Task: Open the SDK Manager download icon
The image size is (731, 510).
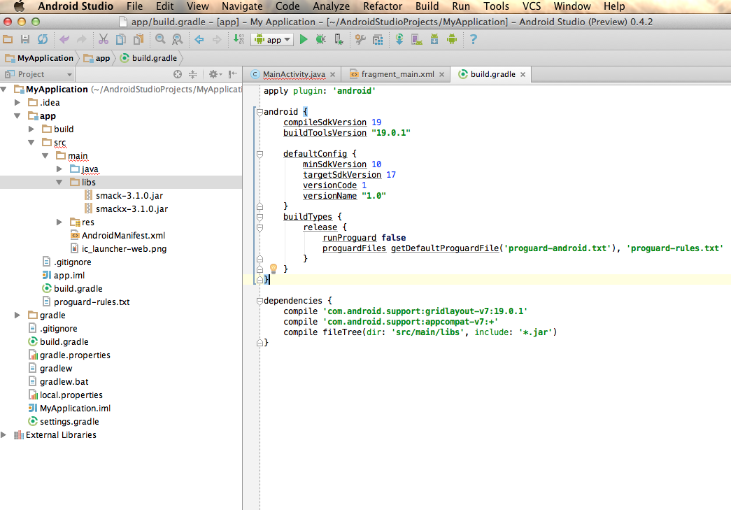Action: point(434,40)
